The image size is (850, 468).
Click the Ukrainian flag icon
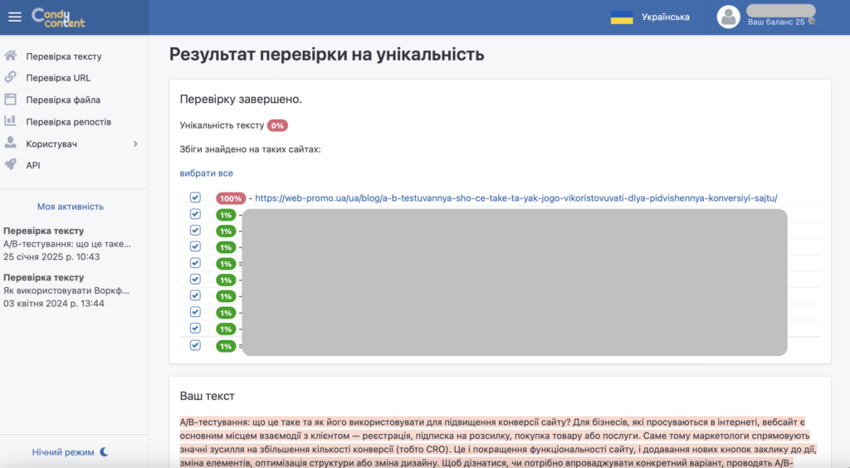point(621,17)
